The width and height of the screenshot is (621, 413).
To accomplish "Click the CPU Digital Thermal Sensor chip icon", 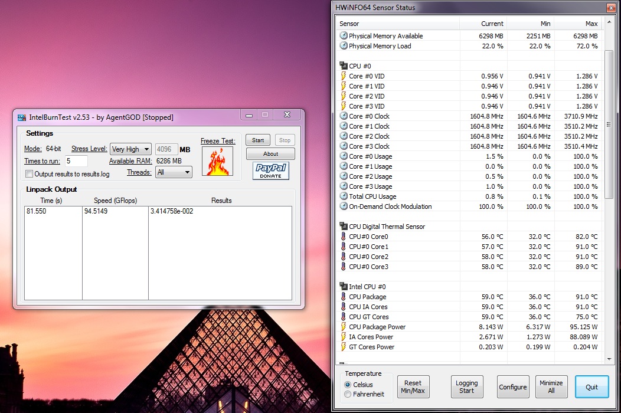I will pyautogui.click(x=344, y=226).
